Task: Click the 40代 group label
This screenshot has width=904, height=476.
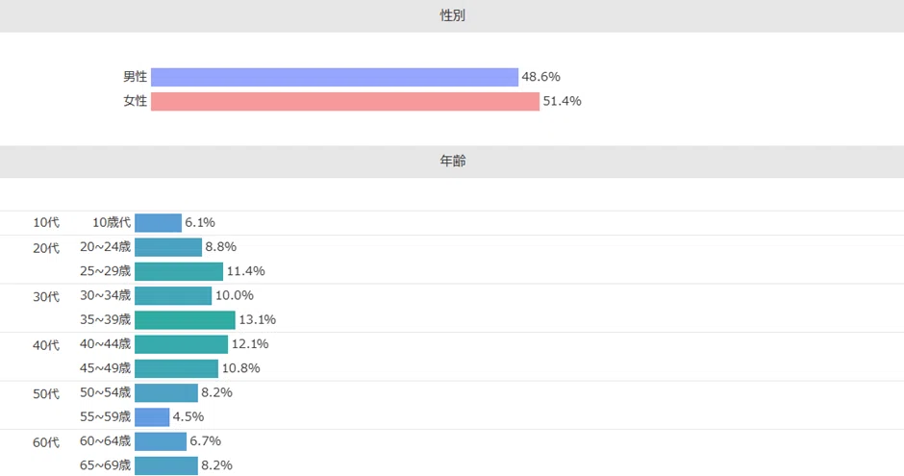Action: 46,344
